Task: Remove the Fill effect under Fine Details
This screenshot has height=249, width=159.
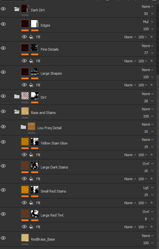Action: [152, 61]
